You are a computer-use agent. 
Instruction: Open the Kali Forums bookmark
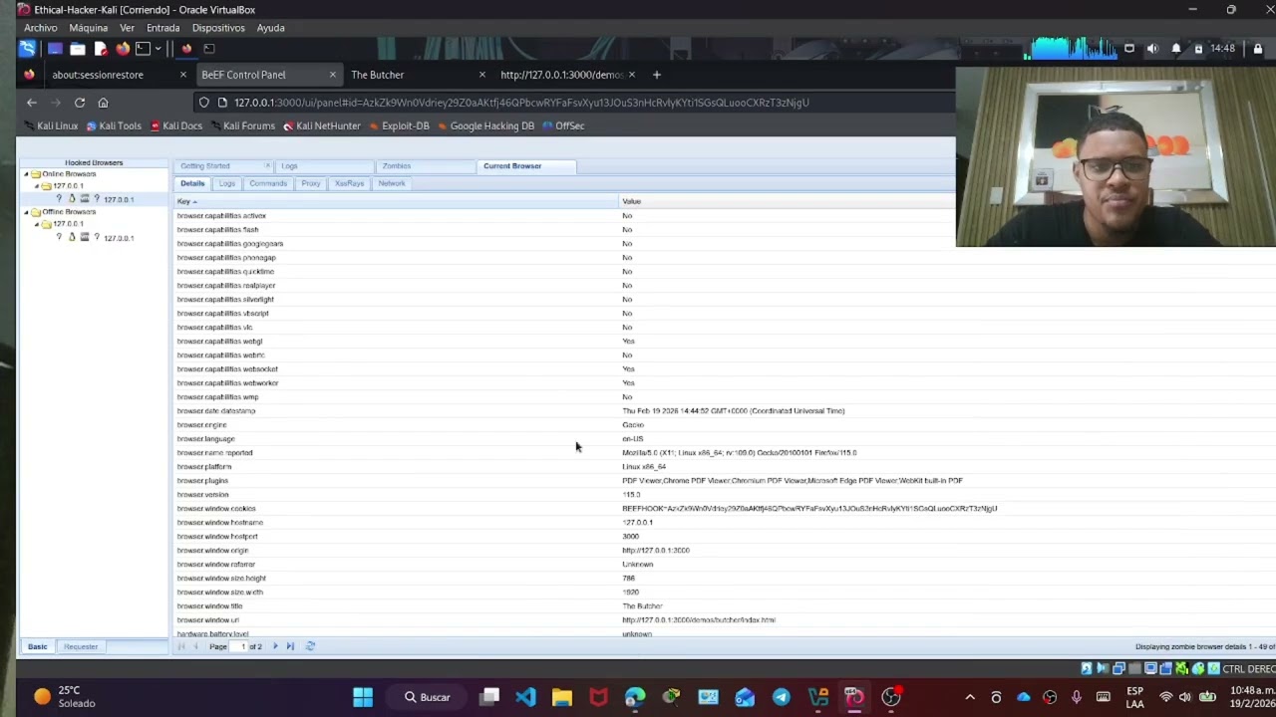pyautogui.click(x=242, y=126)
